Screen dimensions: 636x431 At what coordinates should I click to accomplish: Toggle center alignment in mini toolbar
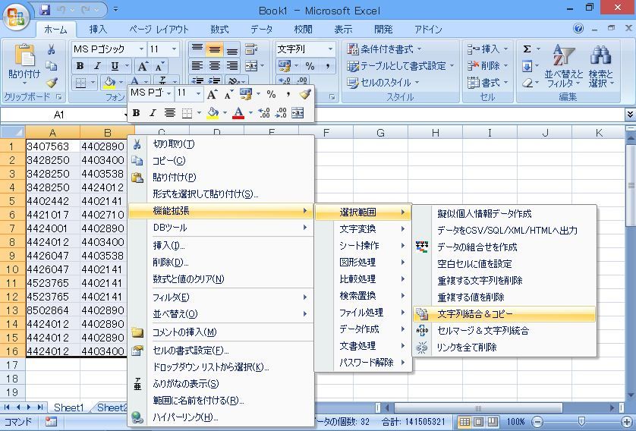click(169, 113)
